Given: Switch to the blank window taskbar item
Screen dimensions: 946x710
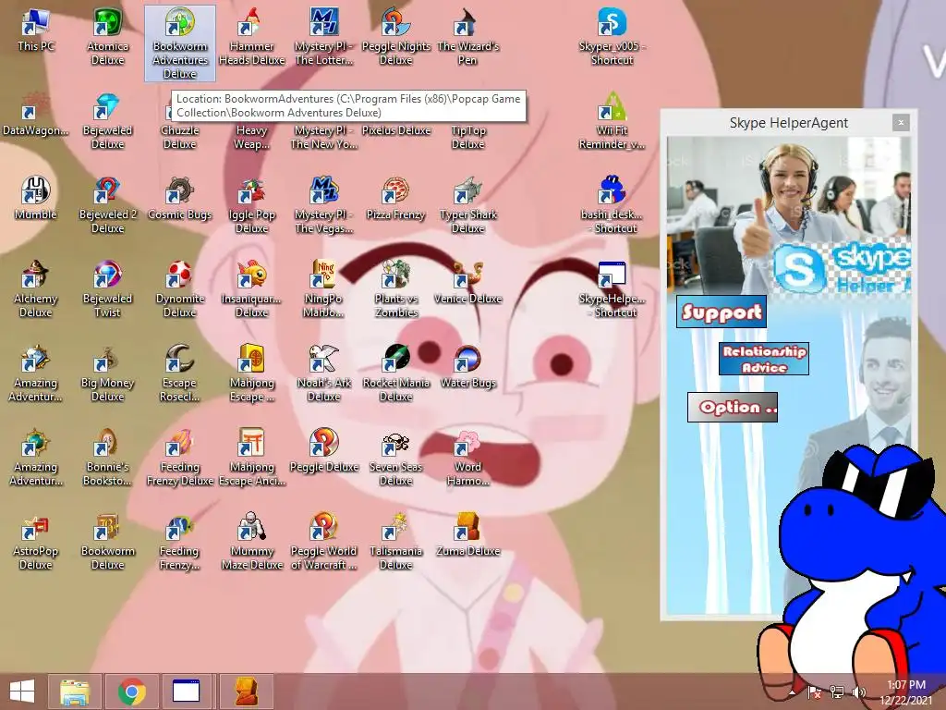Looking at the screenshot, I should tap(186, 692).
